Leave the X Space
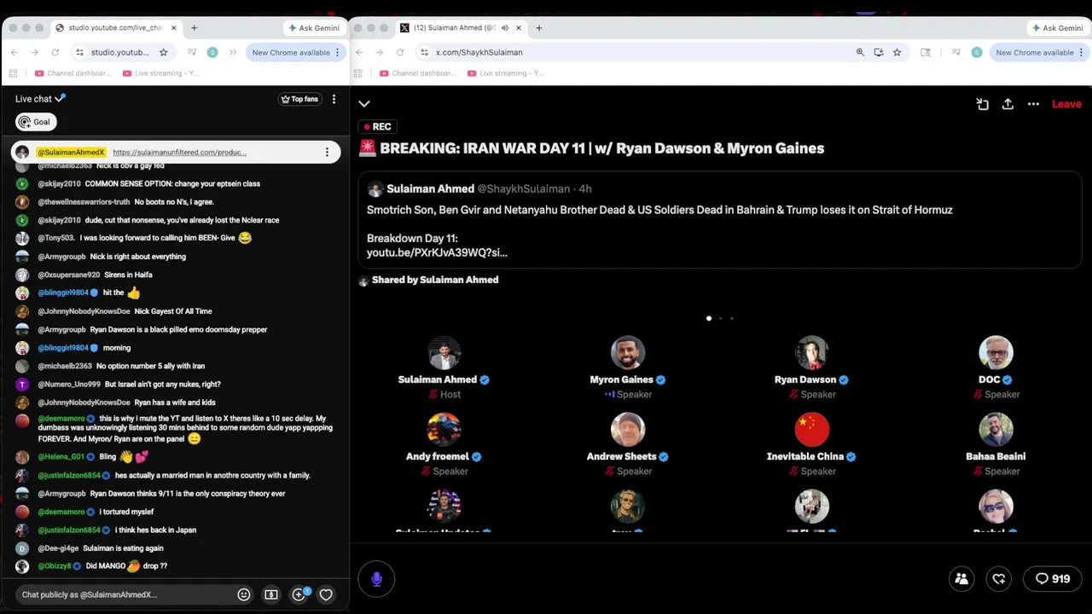This screenshot has height=614, width=1092. point(1066,104)
